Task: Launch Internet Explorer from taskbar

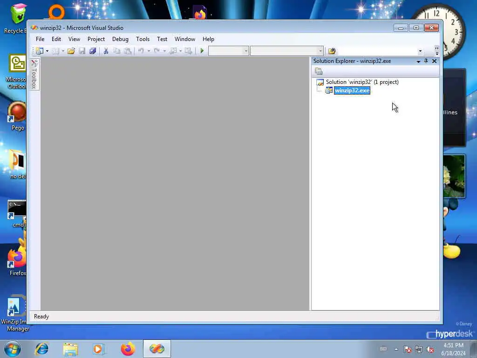Action: (41, 349)
